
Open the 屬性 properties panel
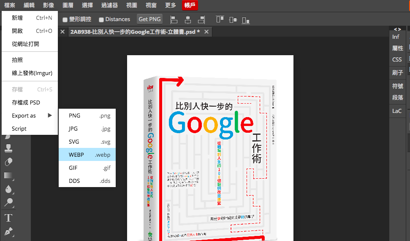tap(397, 48)
